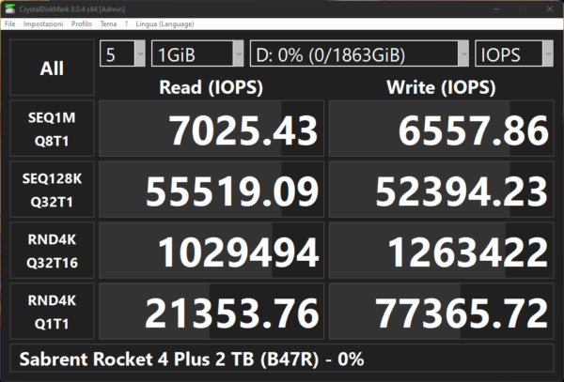Click the CrystalDiskMark app icon in title bar
This screenshot has height=382, width=564.
pos(8,8)
